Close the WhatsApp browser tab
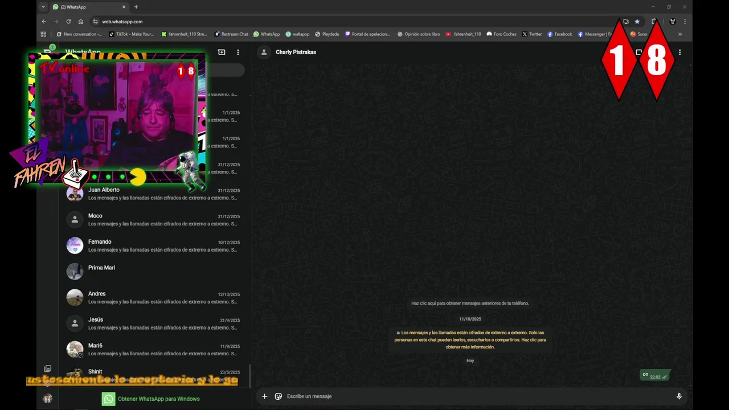Screen dimensions: 729x410 click(x=124, y=7)
